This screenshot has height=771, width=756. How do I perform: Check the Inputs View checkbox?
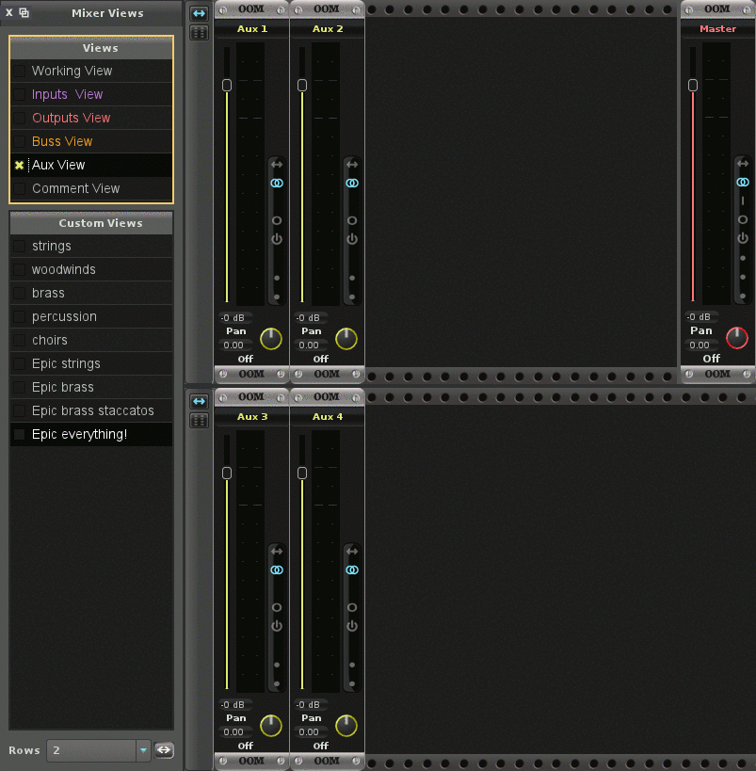click(x=19, y=94)
